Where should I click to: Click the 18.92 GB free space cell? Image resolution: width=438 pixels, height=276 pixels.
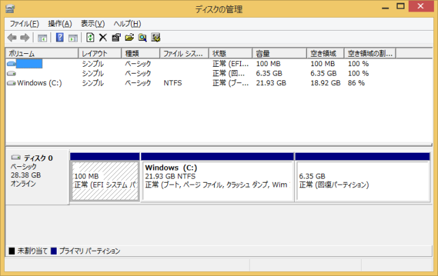pyautogui.click(x=325, y=83)
